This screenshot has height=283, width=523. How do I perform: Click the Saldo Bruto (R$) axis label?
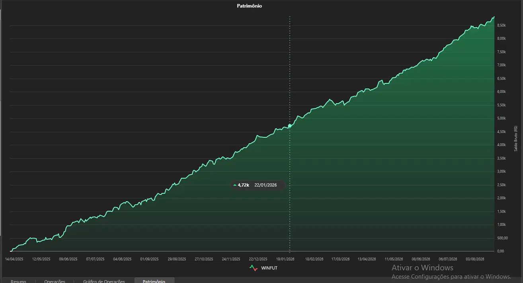coord(516,138)
